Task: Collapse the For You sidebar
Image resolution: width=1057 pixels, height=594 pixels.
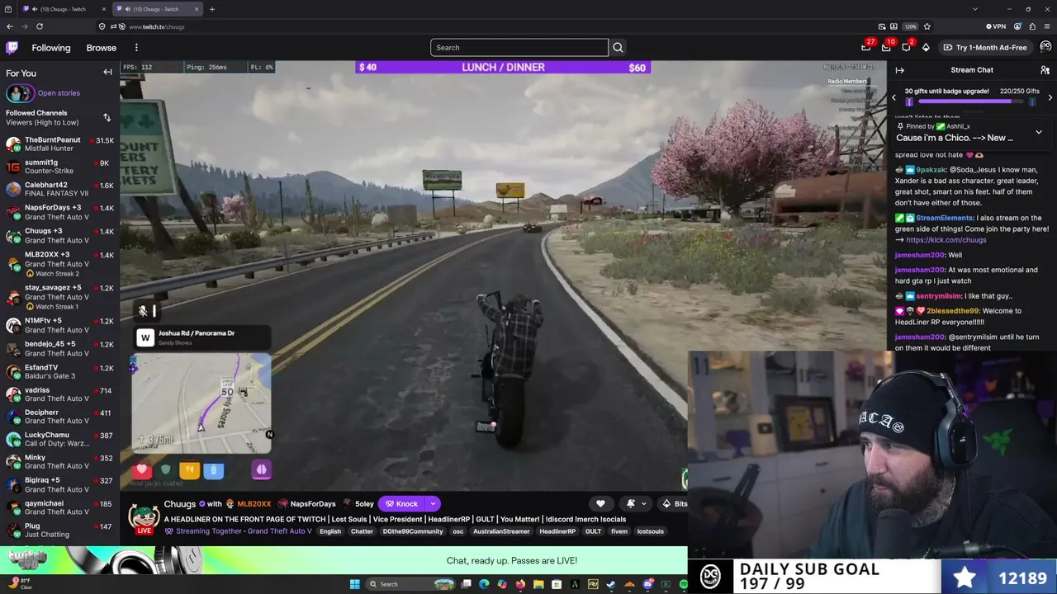Action: (107, 73)
